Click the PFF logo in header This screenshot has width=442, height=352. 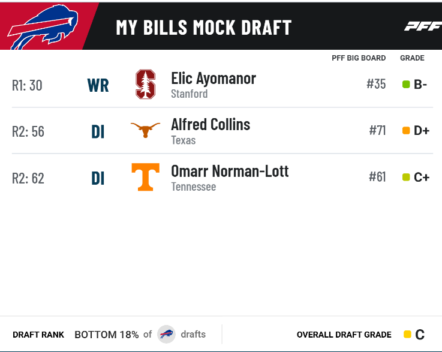click(423, 26)
